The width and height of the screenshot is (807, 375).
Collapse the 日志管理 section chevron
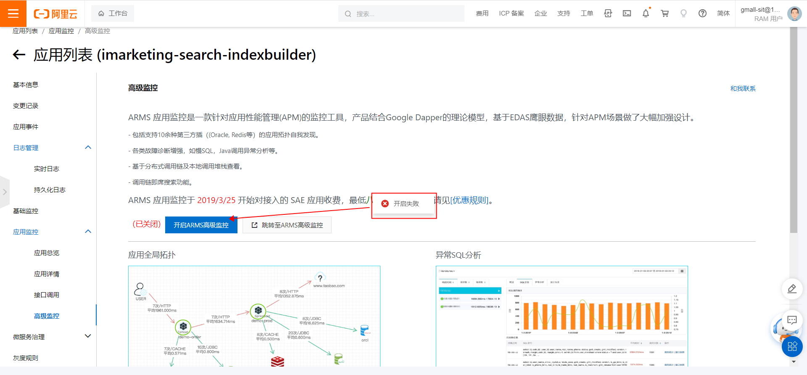pos(88,148)
